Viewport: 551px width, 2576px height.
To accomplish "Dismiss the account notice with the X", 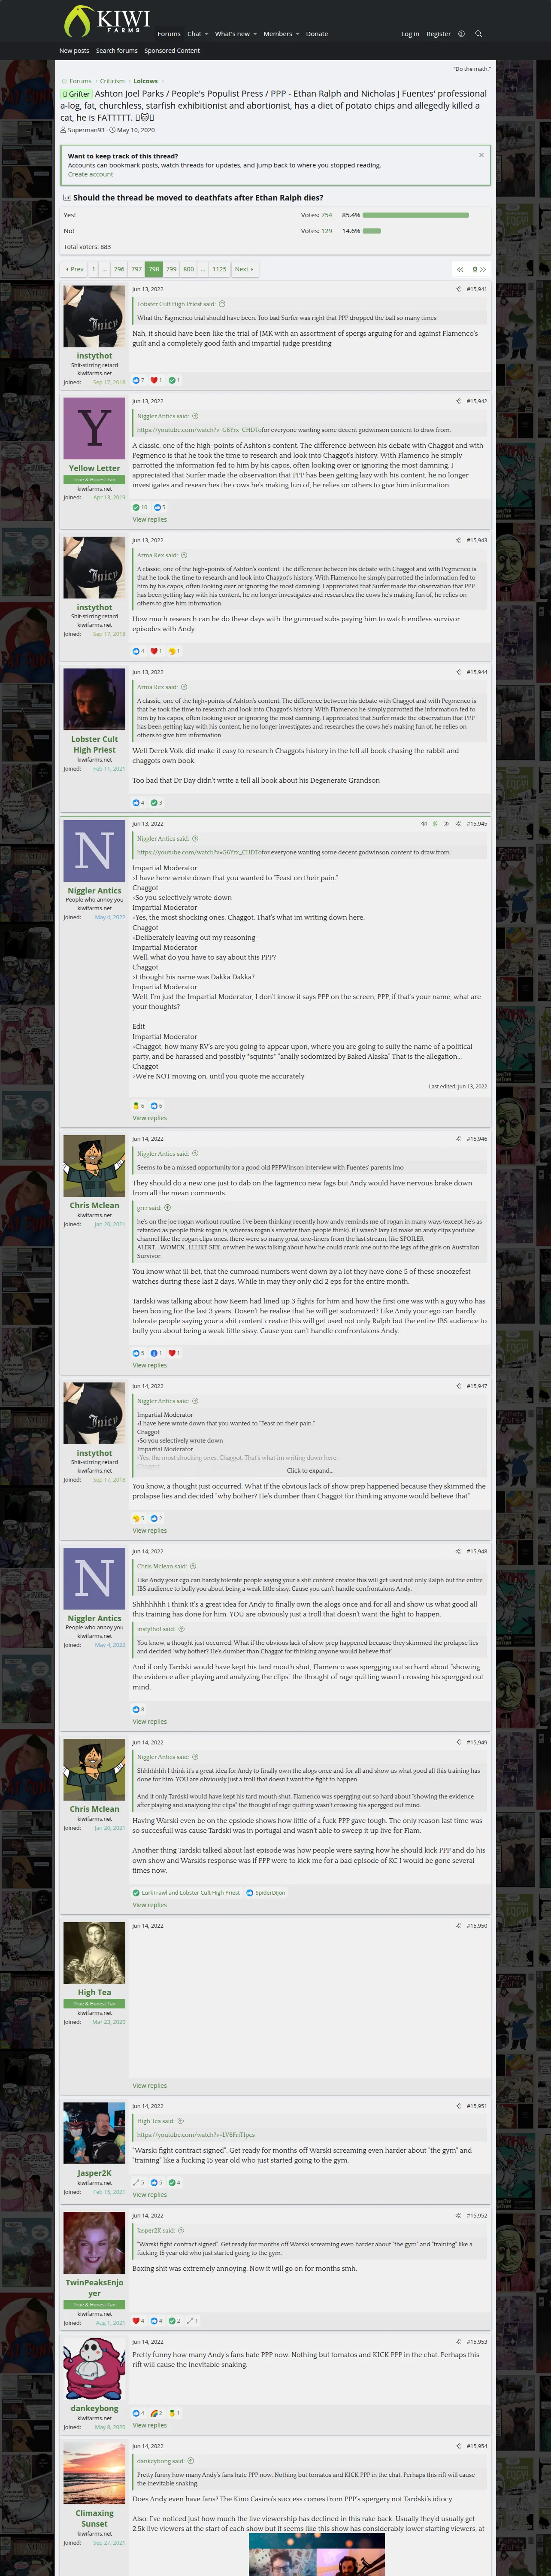I will click(481, 155).
